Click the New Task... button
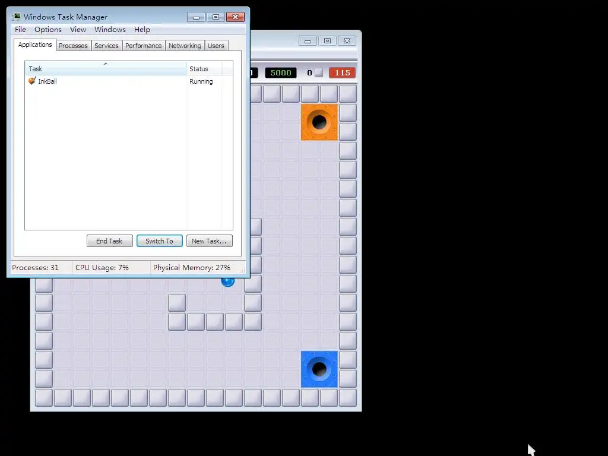The height and width of the screenshot is (456, 608). (x=209, y=241)
